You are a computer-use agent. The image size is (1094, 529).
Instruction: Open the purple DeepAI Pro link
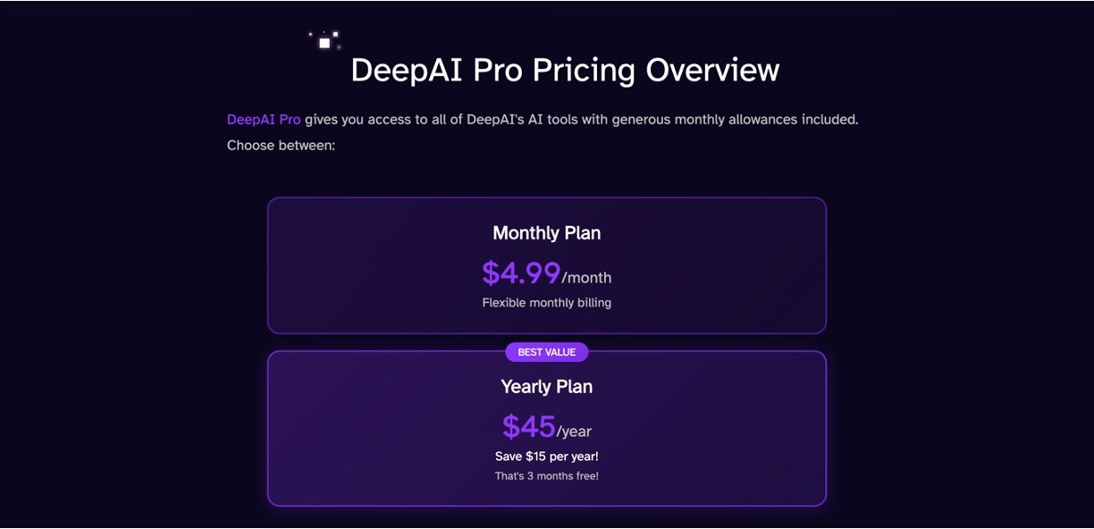tap(264, 120)
